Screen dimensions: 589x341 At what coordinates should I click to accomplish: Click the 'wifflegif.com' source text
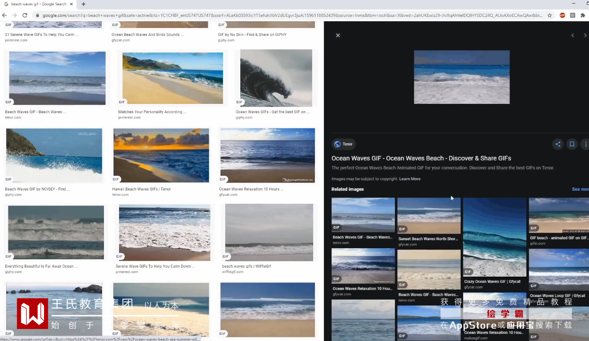click(233, 272)
